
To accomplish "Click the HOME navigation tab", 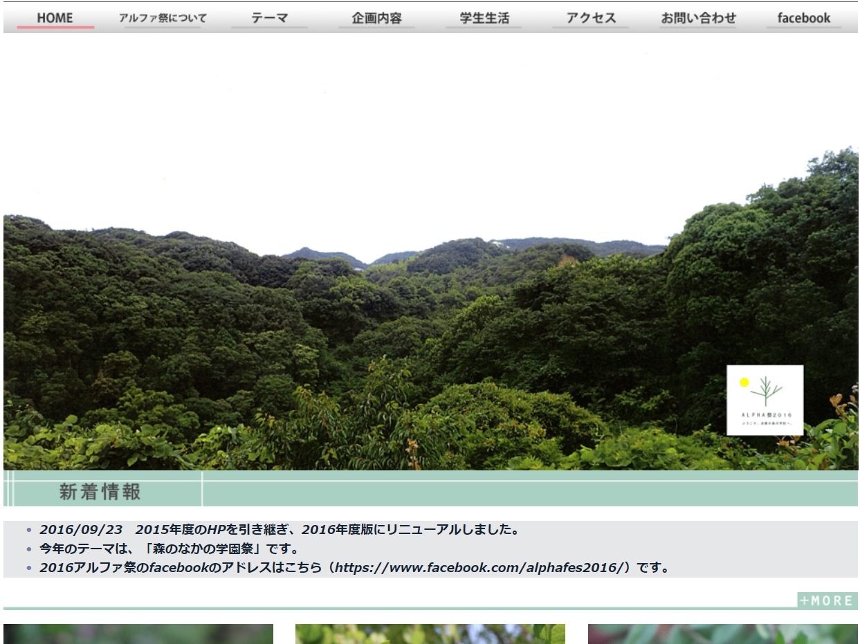I will (x=55, y=18).
